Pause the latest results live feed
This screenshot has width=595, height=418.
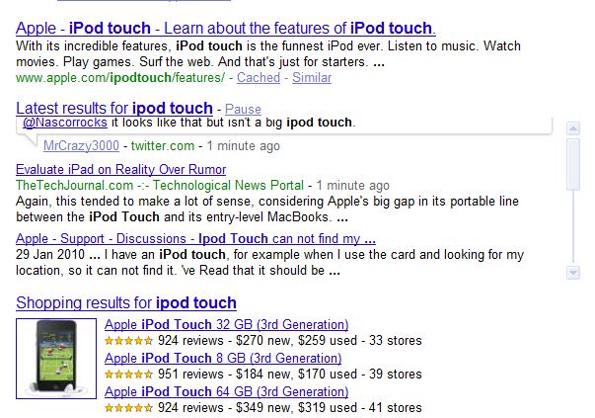[x=243, y=110]
